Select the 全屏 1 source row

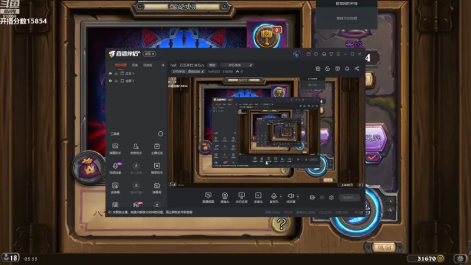[137, 81]
